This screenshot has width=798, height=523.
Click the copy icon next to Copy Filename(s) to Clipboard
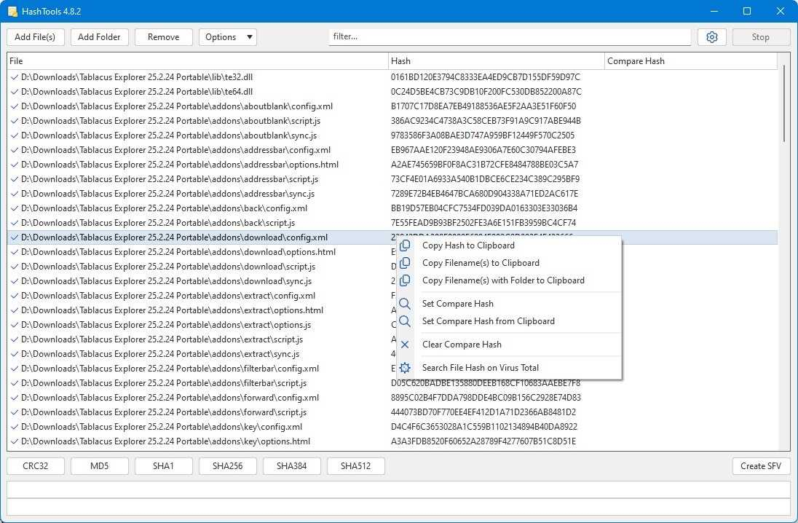click(405, 263)
